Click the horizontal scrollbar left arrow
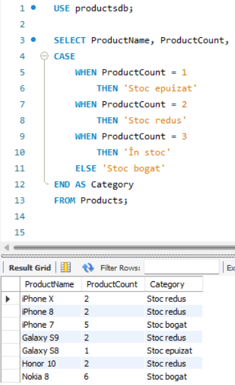 pyautogui.click(x=7, y=248)
